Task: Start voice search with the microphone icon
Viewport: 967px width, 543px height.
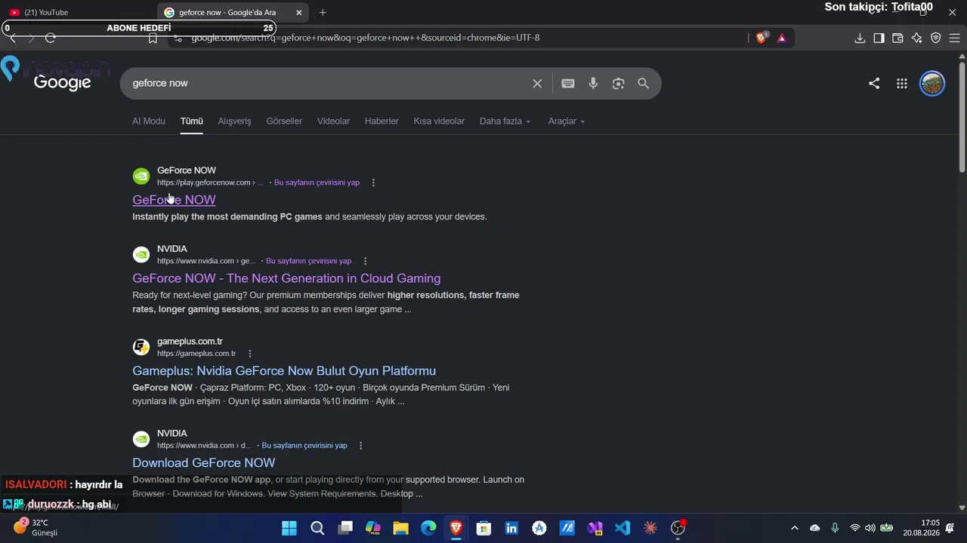Action: click(593, 84)
